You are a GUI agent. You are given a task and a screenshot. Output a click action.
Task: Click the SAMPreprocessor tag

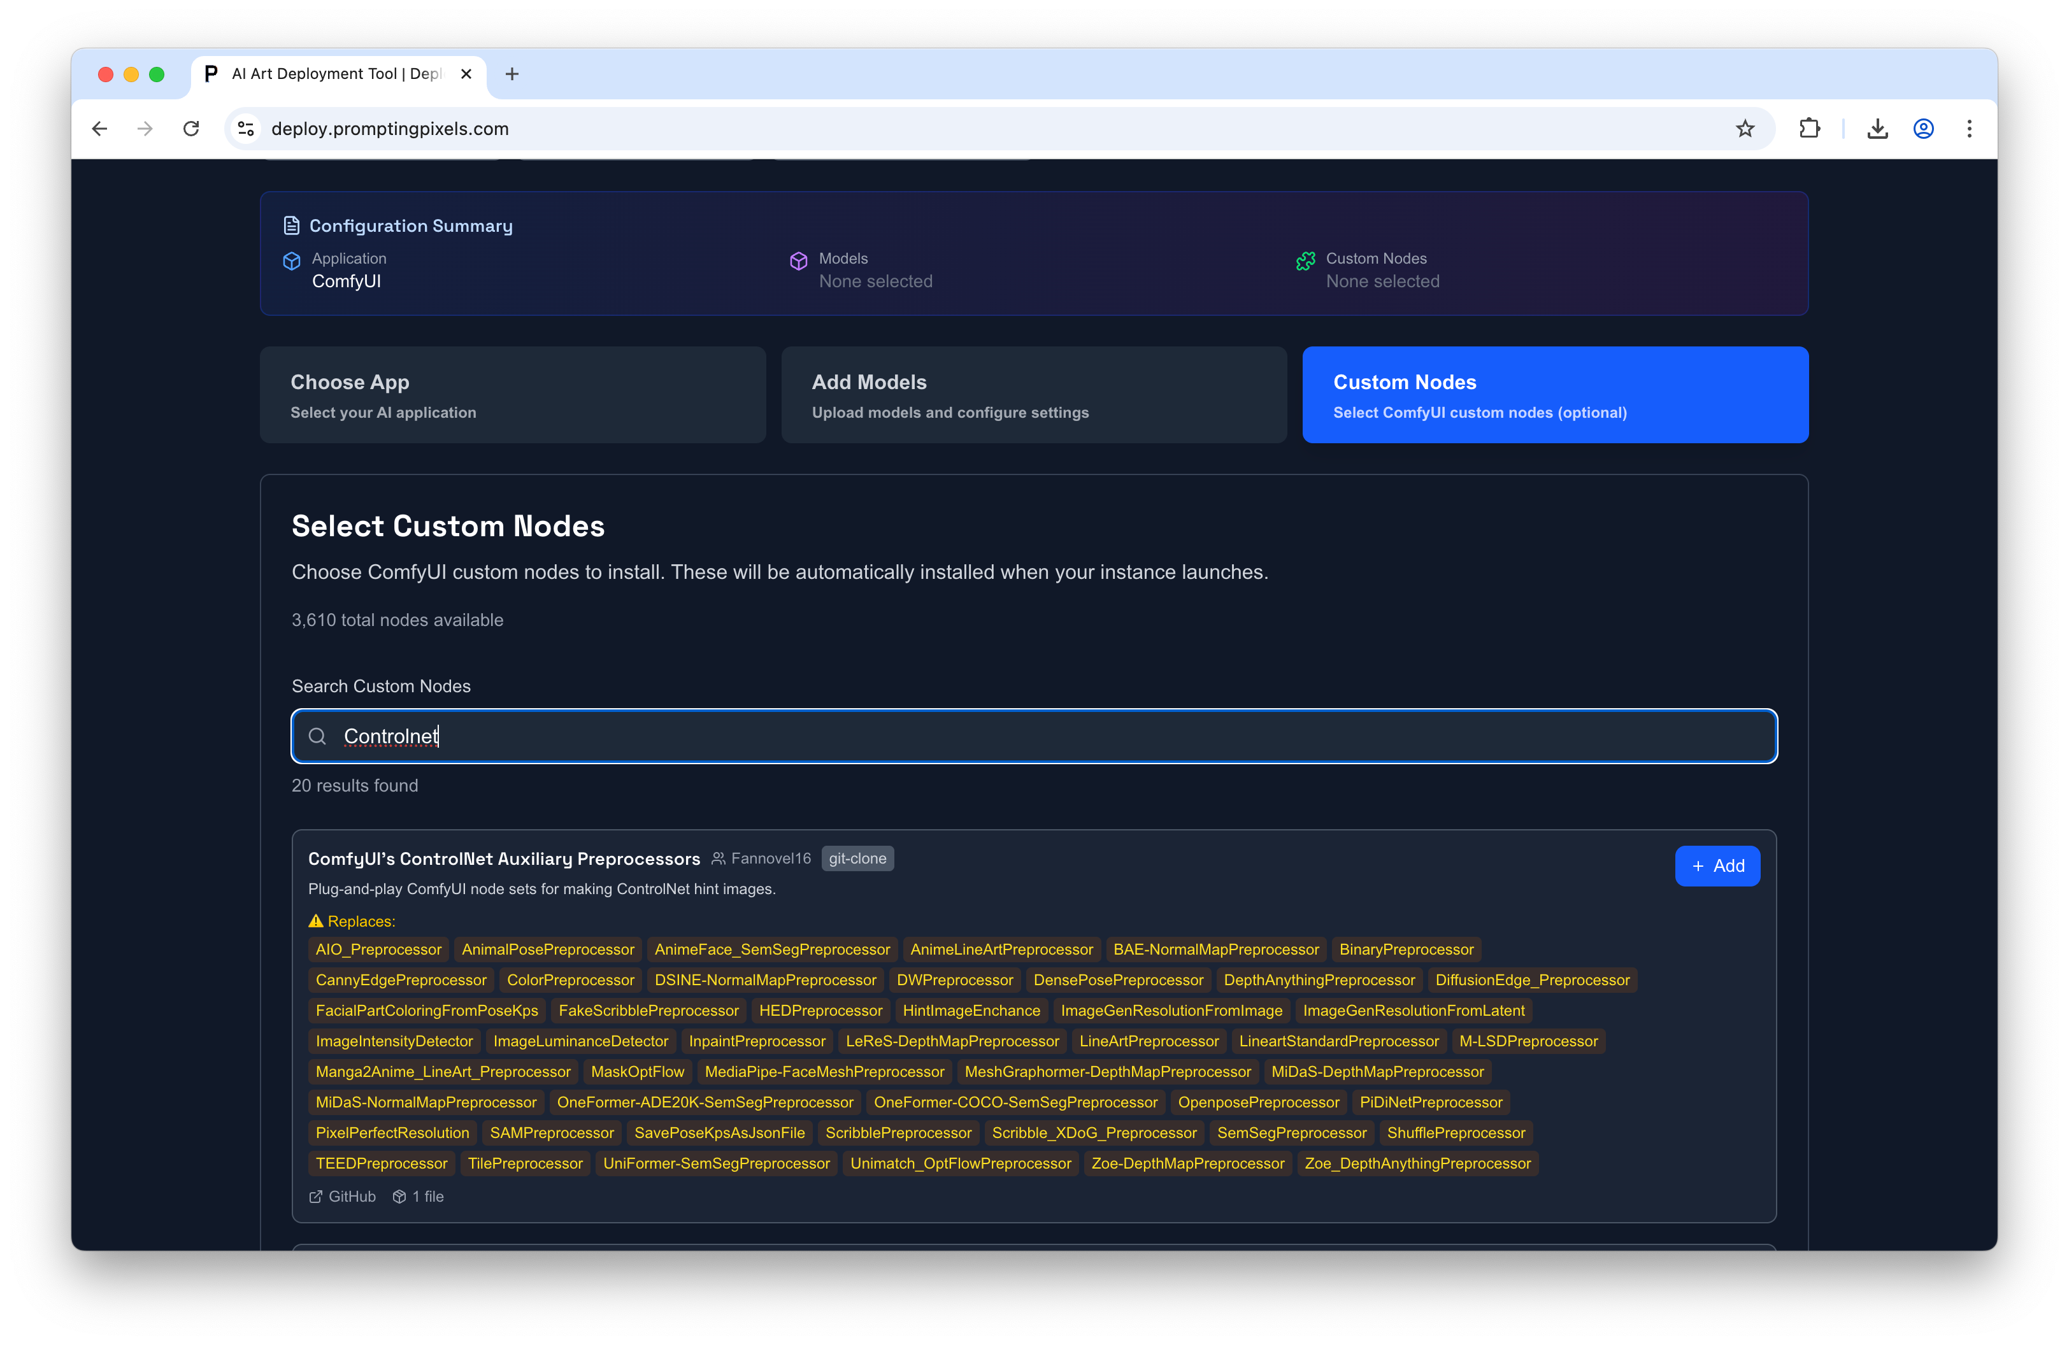point(552,1132)
